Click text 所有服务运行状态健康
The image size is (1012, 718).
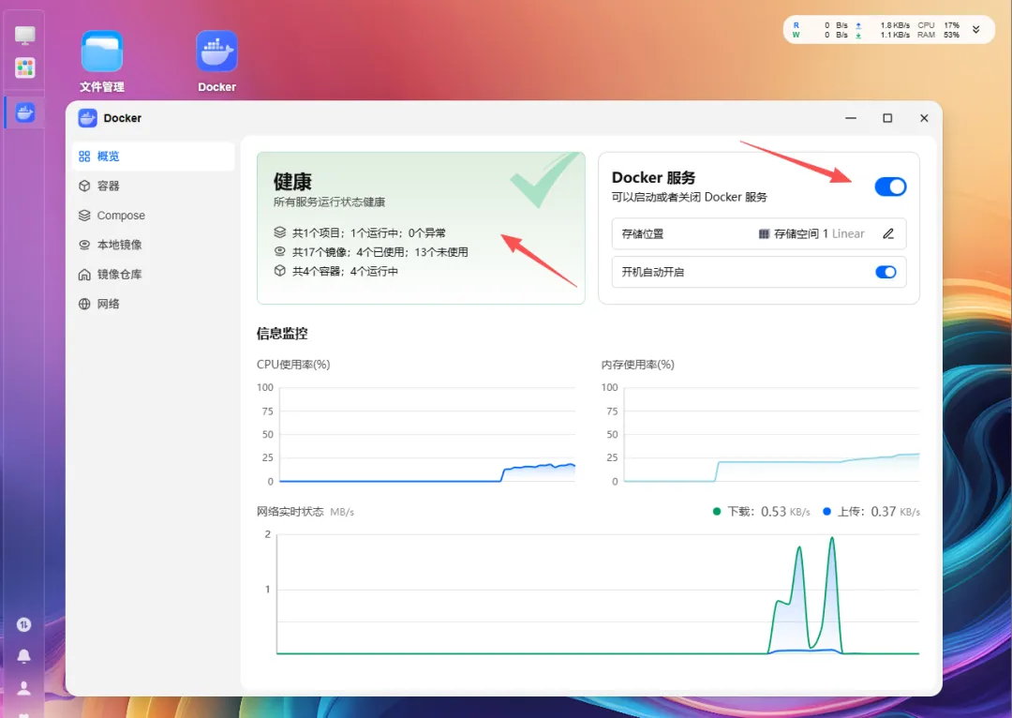point(329,202)
